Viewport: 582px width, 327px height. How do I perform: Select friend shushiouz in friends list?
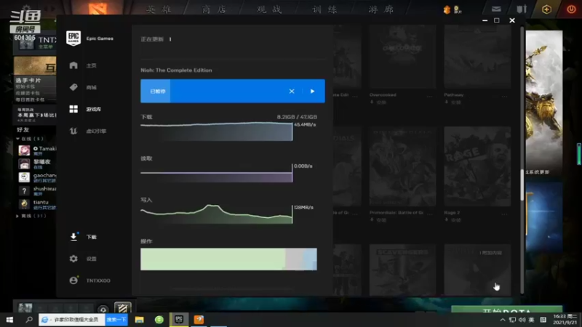(x=37, y=190)
